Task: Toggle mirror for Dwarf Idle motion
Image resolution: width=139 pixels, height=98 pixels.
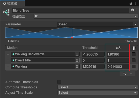Action: (134, 60)
